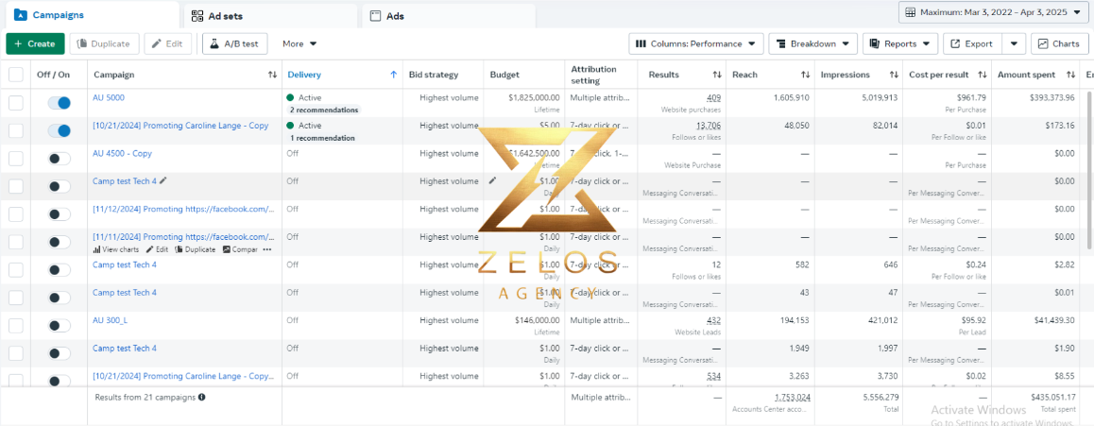Turn off the AU 5000 campaign switch
1094x426 pixels.
pos(60,103)
